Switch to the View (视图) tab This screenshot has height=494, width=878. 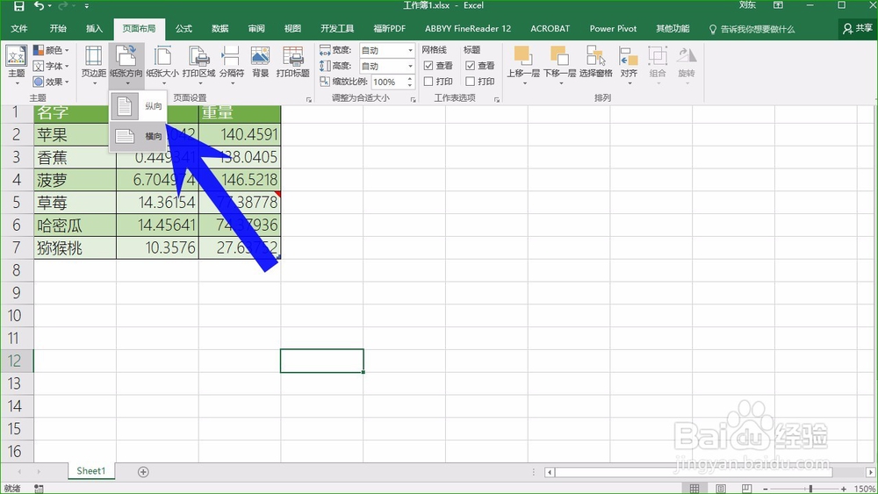coord(292,29)
